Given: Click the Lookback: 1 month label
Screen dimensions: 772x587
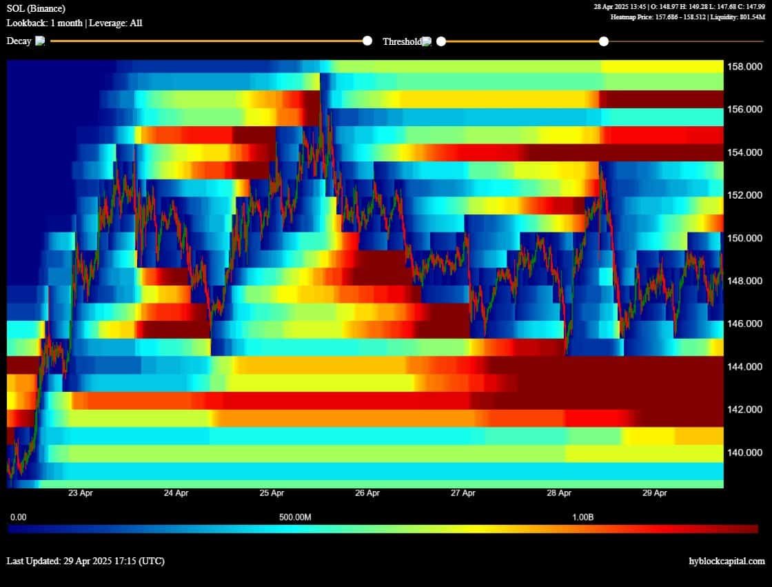Looking at the screenshot, I should pyautogui.click(x=44, y=23).
